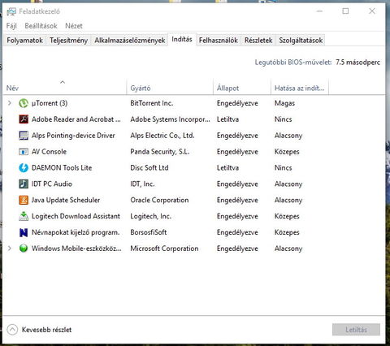Switch to the Folyamatok tab
Screen dimensions: 390x346
[24, 41]
